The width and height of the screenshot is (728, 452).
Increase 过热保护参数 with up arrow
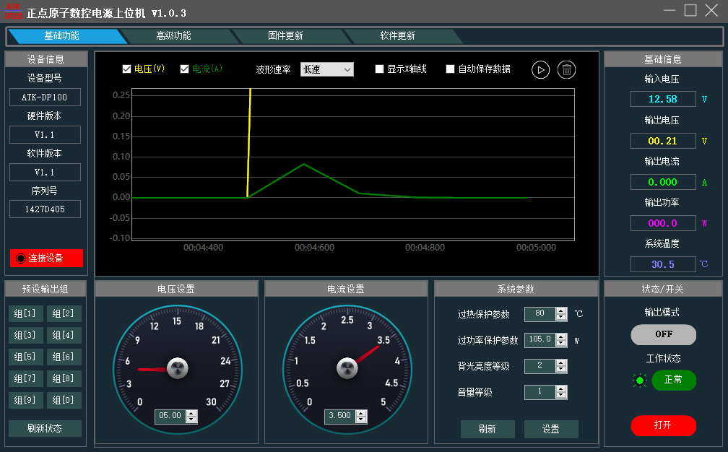[x=561, y=311]
